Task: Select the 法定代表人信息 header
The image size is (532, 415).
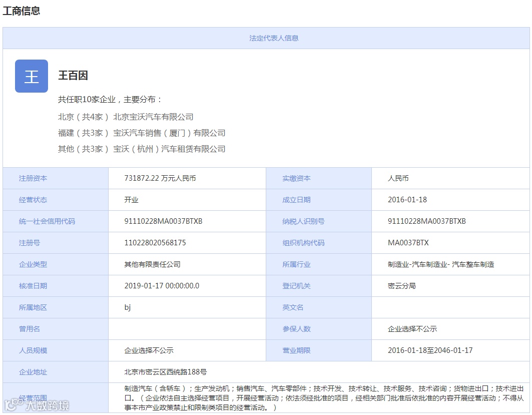Action: pyautogui.click(x=274, y=38)
